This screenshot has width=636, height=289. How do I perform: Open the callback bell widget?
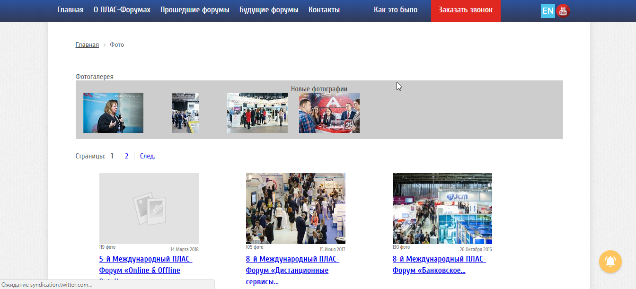click(610, 262)
